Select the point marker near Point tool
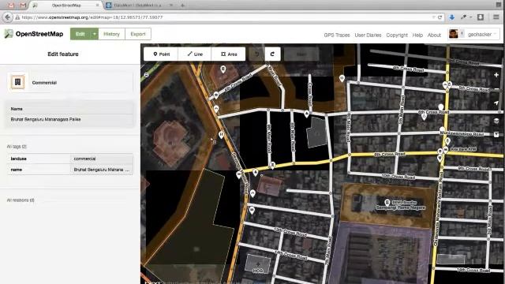505x284 pixels. 223,69
